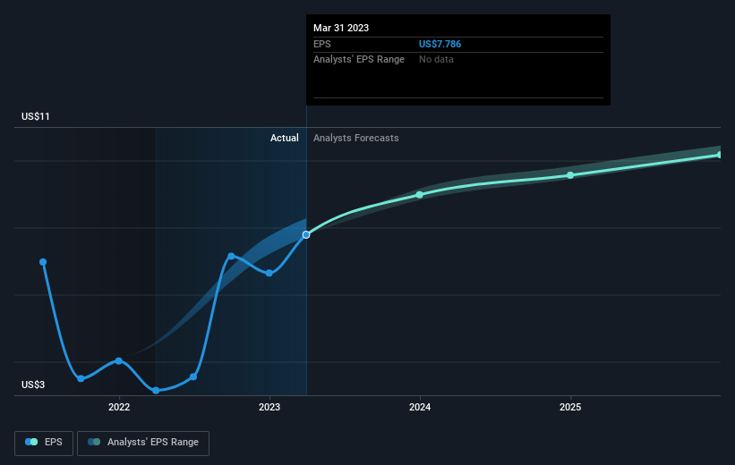Select the lowest EPS data point after 2022
Screen dimensions: 735x465
pyautogui.click(x=156, y=390)
